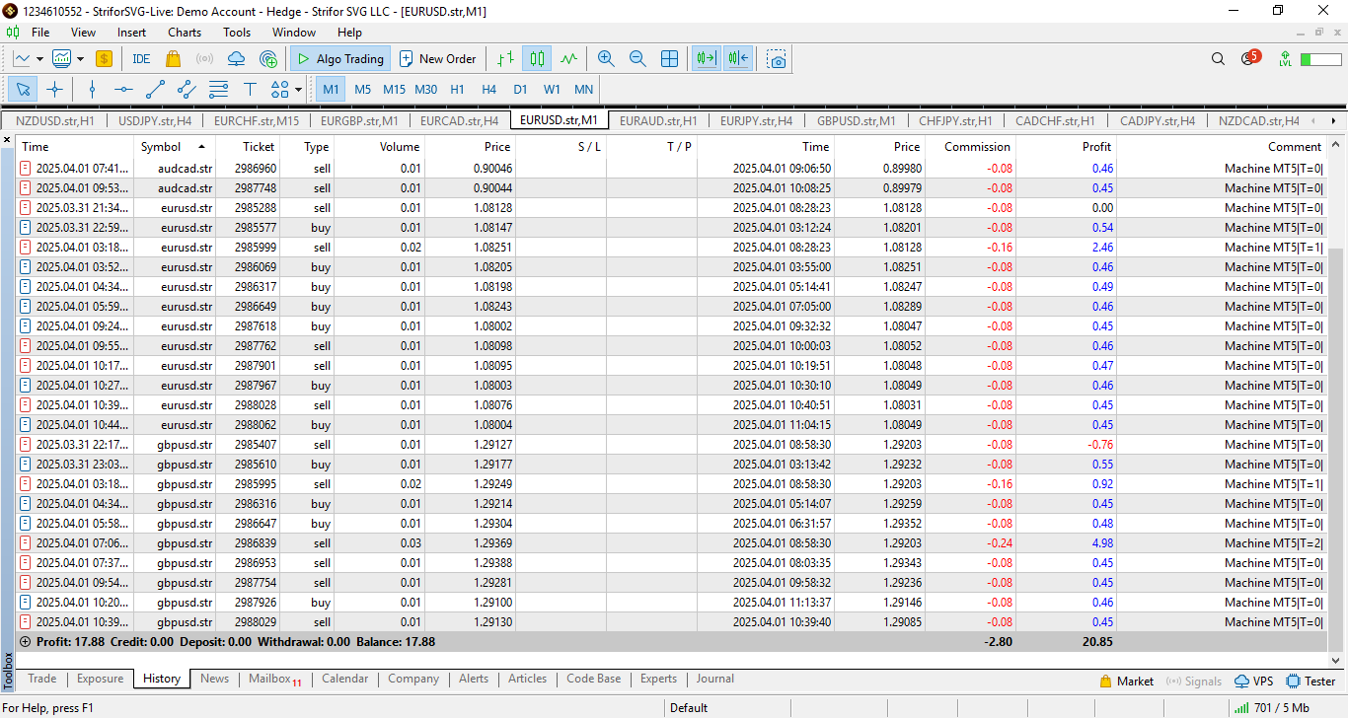
Task: Click the zoom out magnifier icon
Action: (x=637, y=59)
